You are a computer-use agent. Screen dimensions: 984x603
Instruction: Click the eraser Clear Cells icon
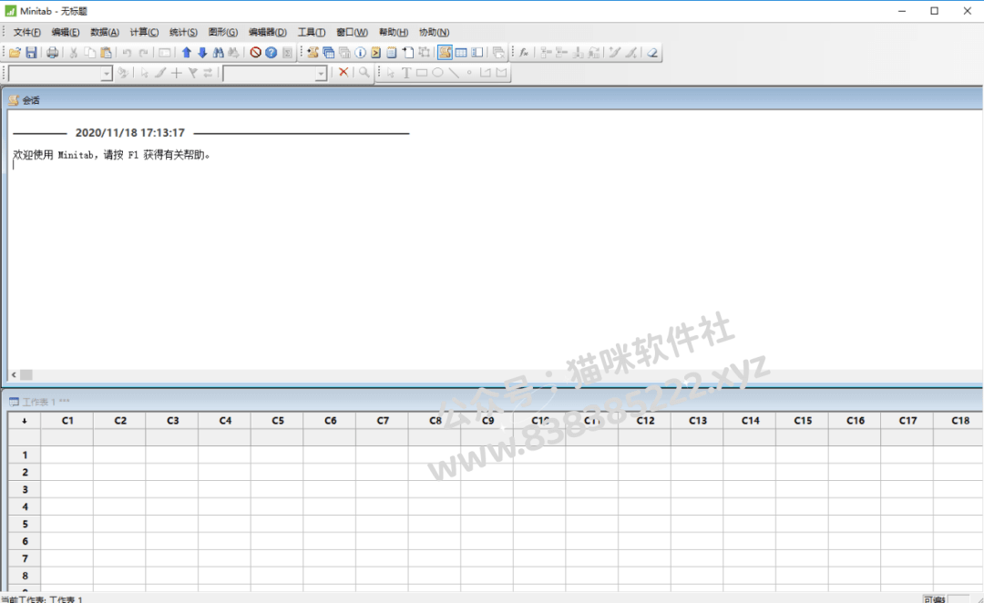[652, 53]
